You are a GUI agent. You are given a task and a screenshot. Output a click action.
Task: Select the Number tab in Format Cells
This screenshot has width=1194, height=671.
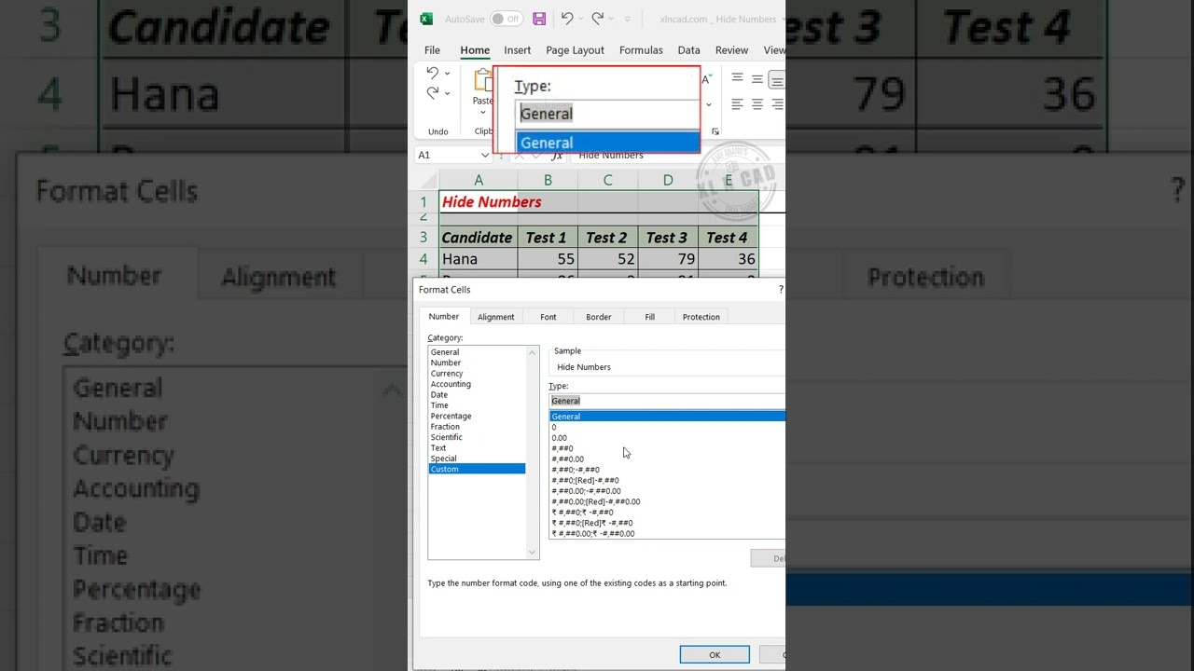tap(444, 317)
